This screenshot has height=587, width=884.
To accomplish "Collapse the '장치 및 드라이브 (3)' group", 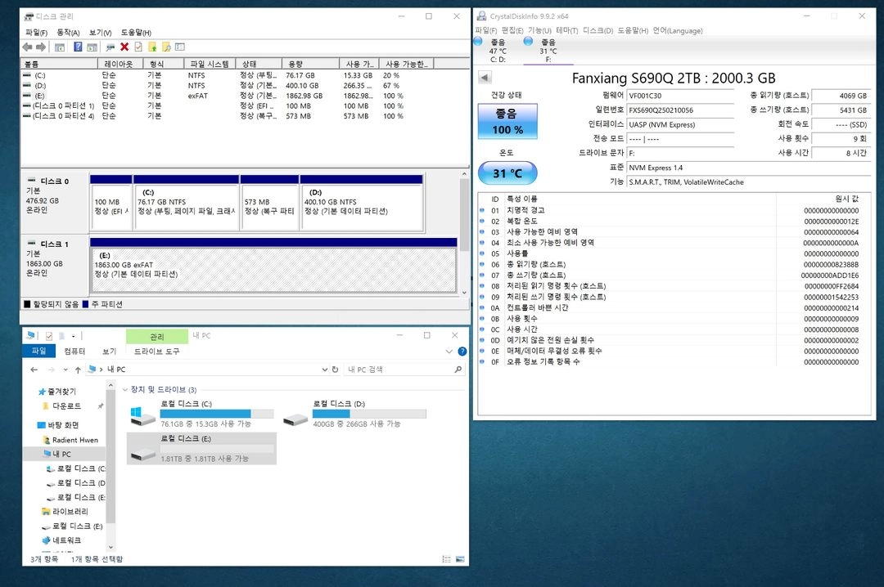I will tap(125, 389).
